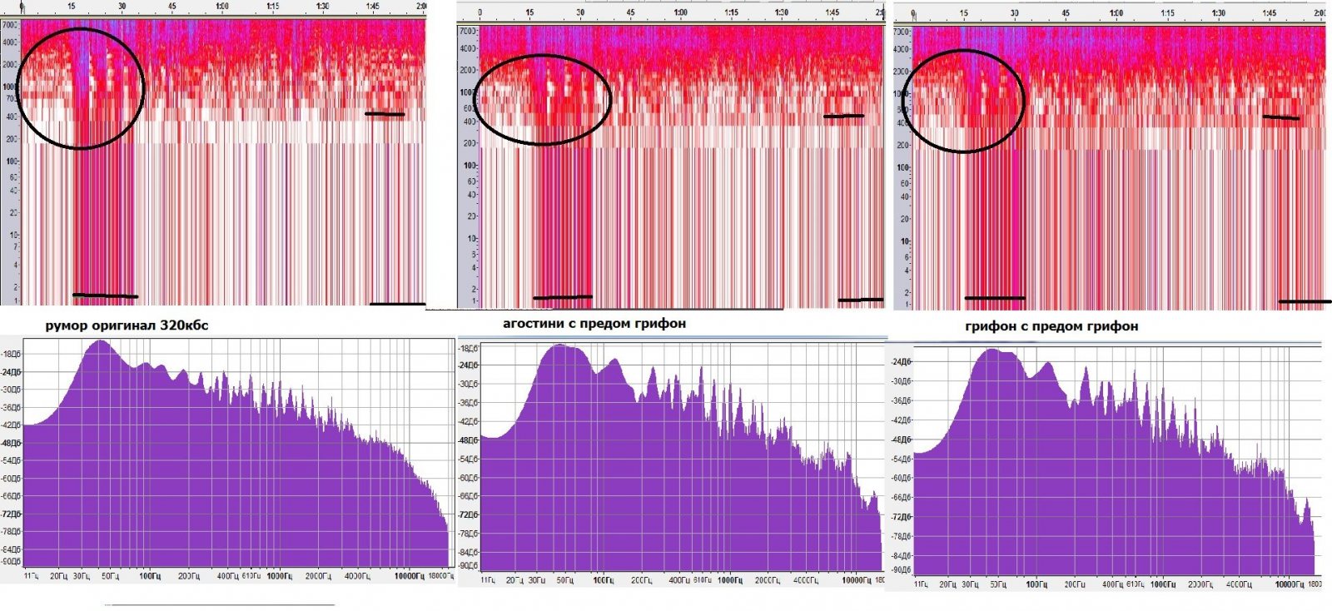The width and height of the screenshot is (1332, 611).
Task: Click the caption "румор оригинал 320кбс"
Action: (127, 325)
